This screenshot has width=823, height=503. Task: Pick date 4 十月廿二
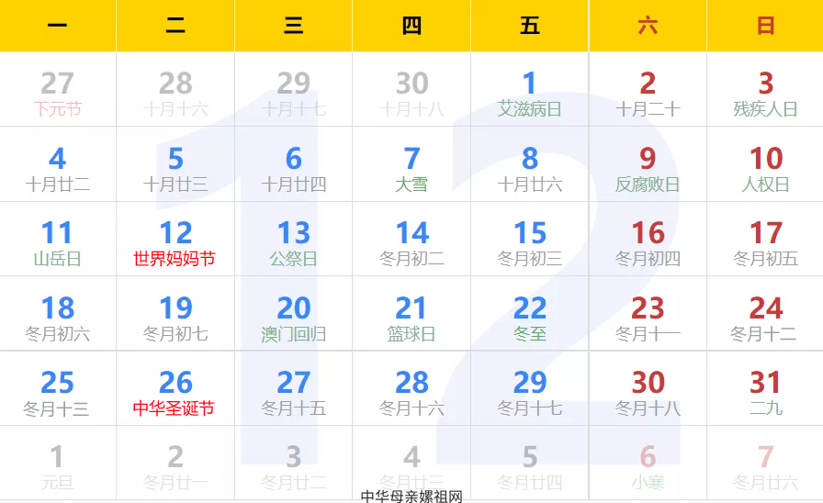[58, 164]
